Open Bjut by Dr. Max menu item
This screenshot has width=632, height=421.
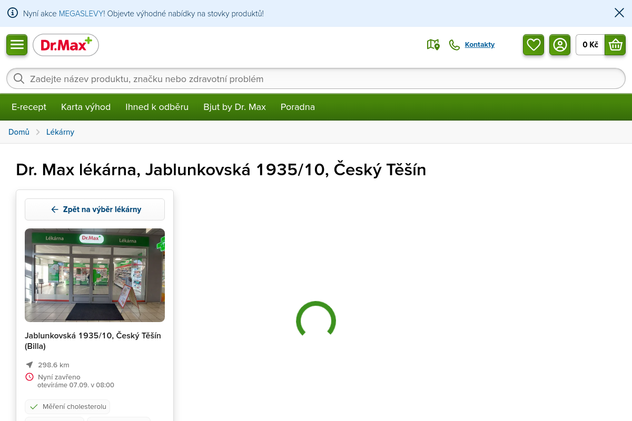coord(234,107)
